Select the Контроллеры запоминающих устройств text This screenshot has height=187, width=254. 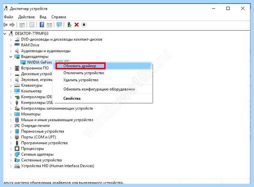57,108
